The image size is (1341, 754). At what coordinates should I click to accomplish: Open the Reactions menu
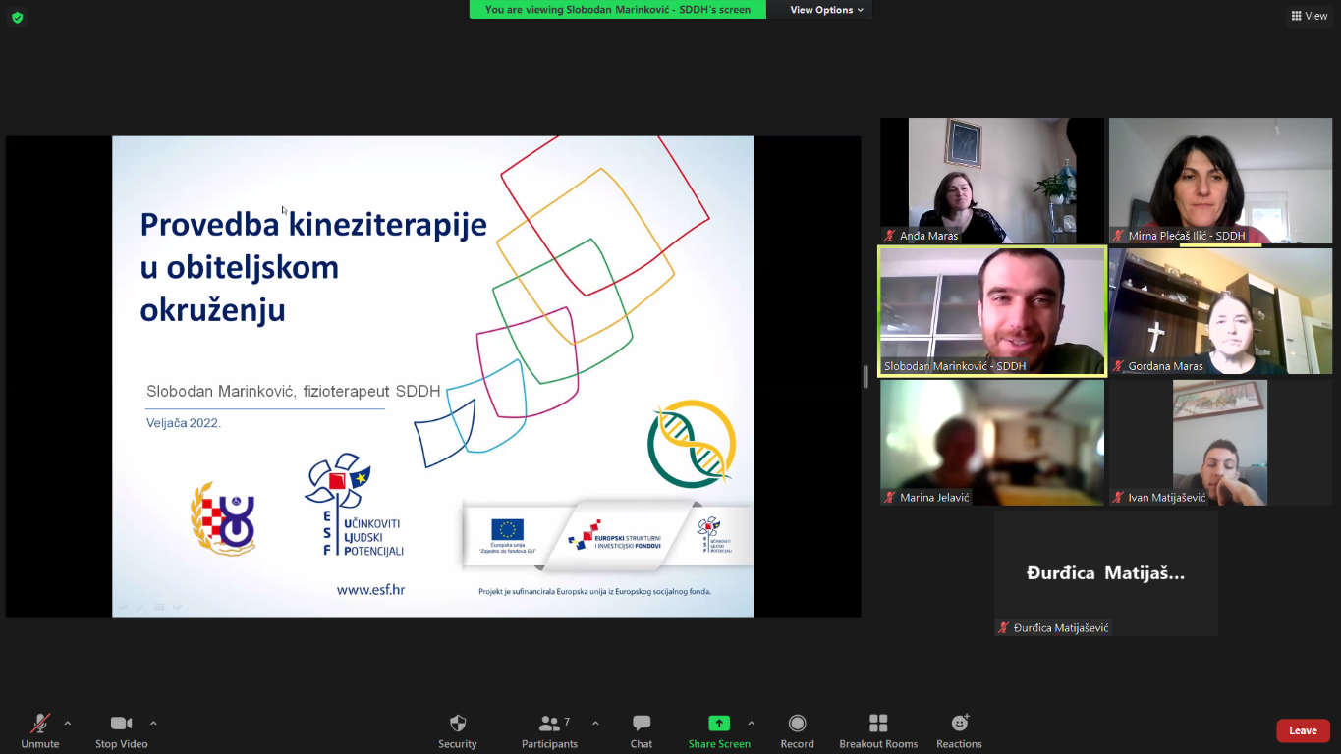tap(959, 729)
